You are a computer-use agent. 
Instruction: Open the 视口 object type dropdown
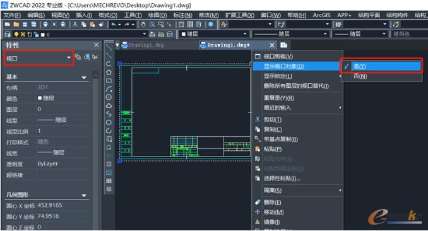(x=39, y=58)
